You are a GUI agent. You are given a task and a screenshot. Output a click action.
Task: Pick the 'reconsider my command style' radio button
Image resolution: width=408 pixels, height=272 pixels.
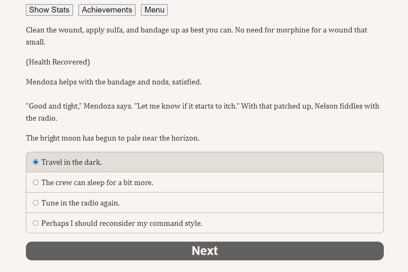point(35,223)
